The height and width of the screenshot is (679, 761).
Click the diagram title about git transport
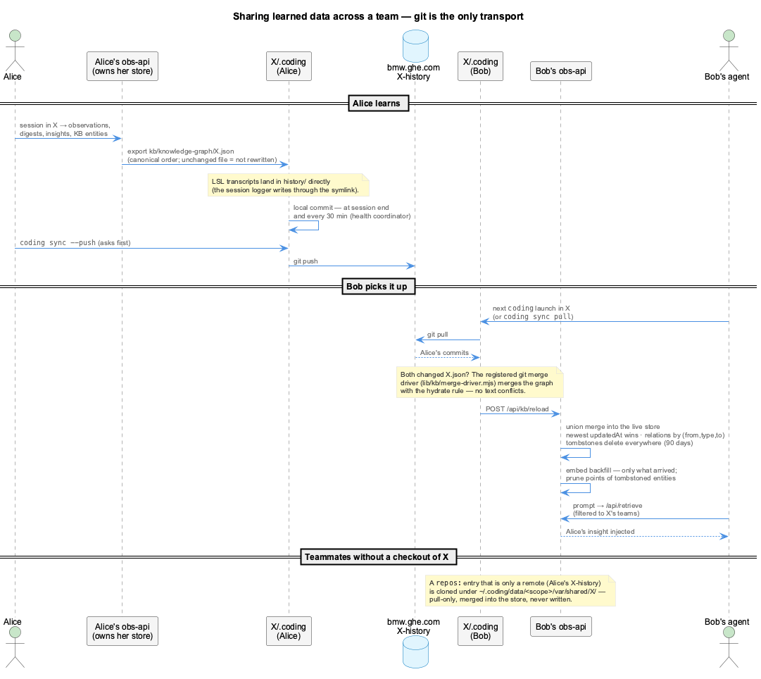coord(378,16)
